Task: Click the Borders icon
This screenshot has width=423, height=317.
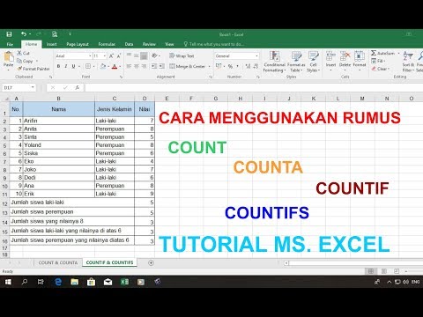Action: 88,66
